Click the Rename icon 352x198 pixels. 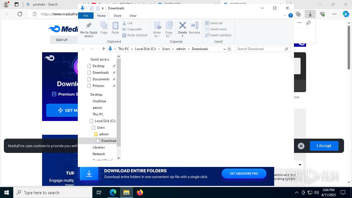[x=194, y=25]
